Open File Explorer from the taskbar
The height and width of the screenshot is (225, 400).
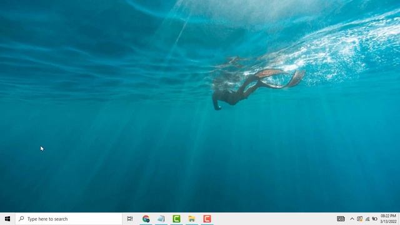[192, 219]
